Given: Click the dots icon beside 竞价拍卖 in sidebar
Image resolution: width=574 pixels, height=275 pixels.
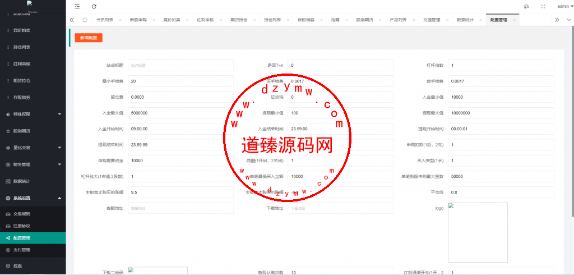Looking at the screenshot, I should (x=8, y=30).
